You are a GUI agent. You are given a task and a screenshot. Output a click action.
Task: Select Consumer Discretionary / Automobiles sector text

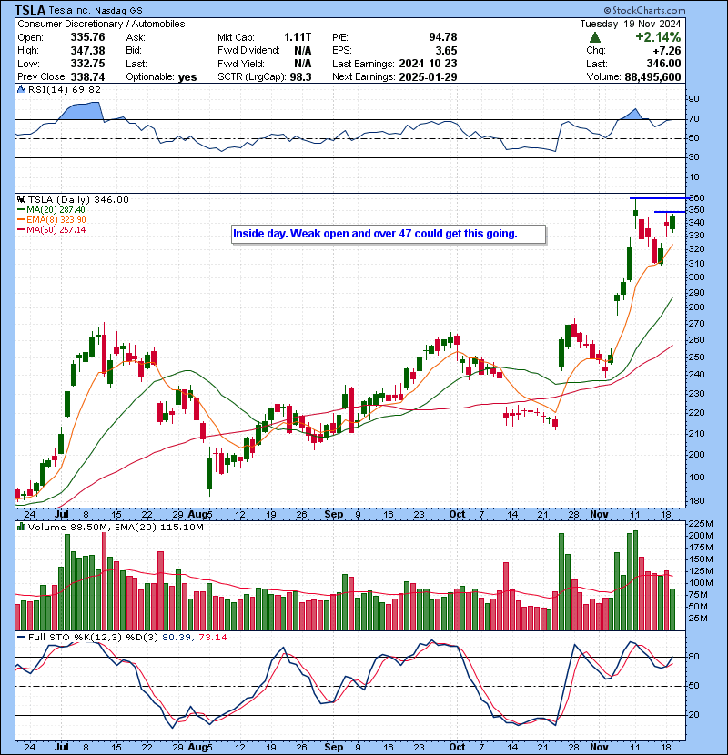coord(101,24)
